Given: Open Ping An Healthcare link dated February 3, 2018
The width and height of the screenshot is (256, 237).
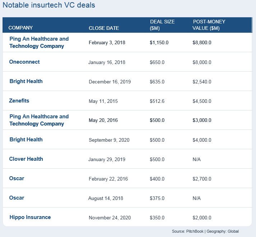Looking at the screenshot, I should 39,42.
